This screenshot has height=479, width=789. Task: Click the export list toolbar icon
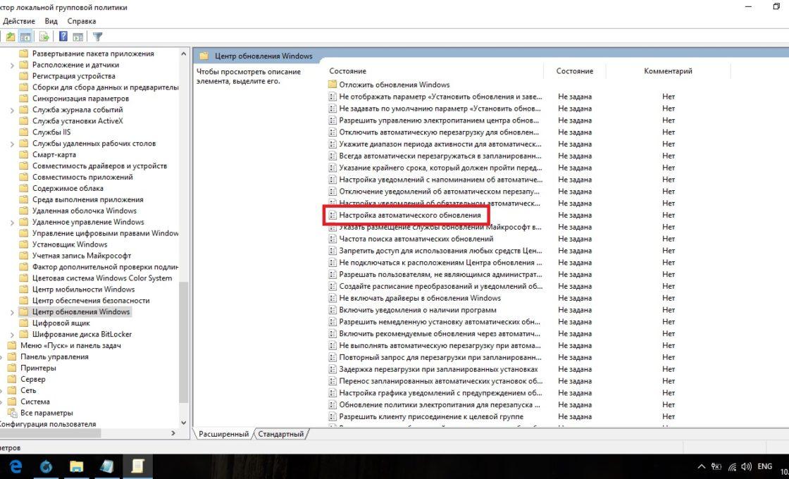coord(44,37)
